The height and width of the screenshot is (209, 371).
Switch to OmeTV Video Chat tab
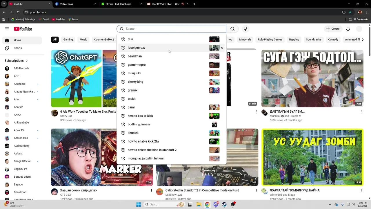(x=168, y=4)
